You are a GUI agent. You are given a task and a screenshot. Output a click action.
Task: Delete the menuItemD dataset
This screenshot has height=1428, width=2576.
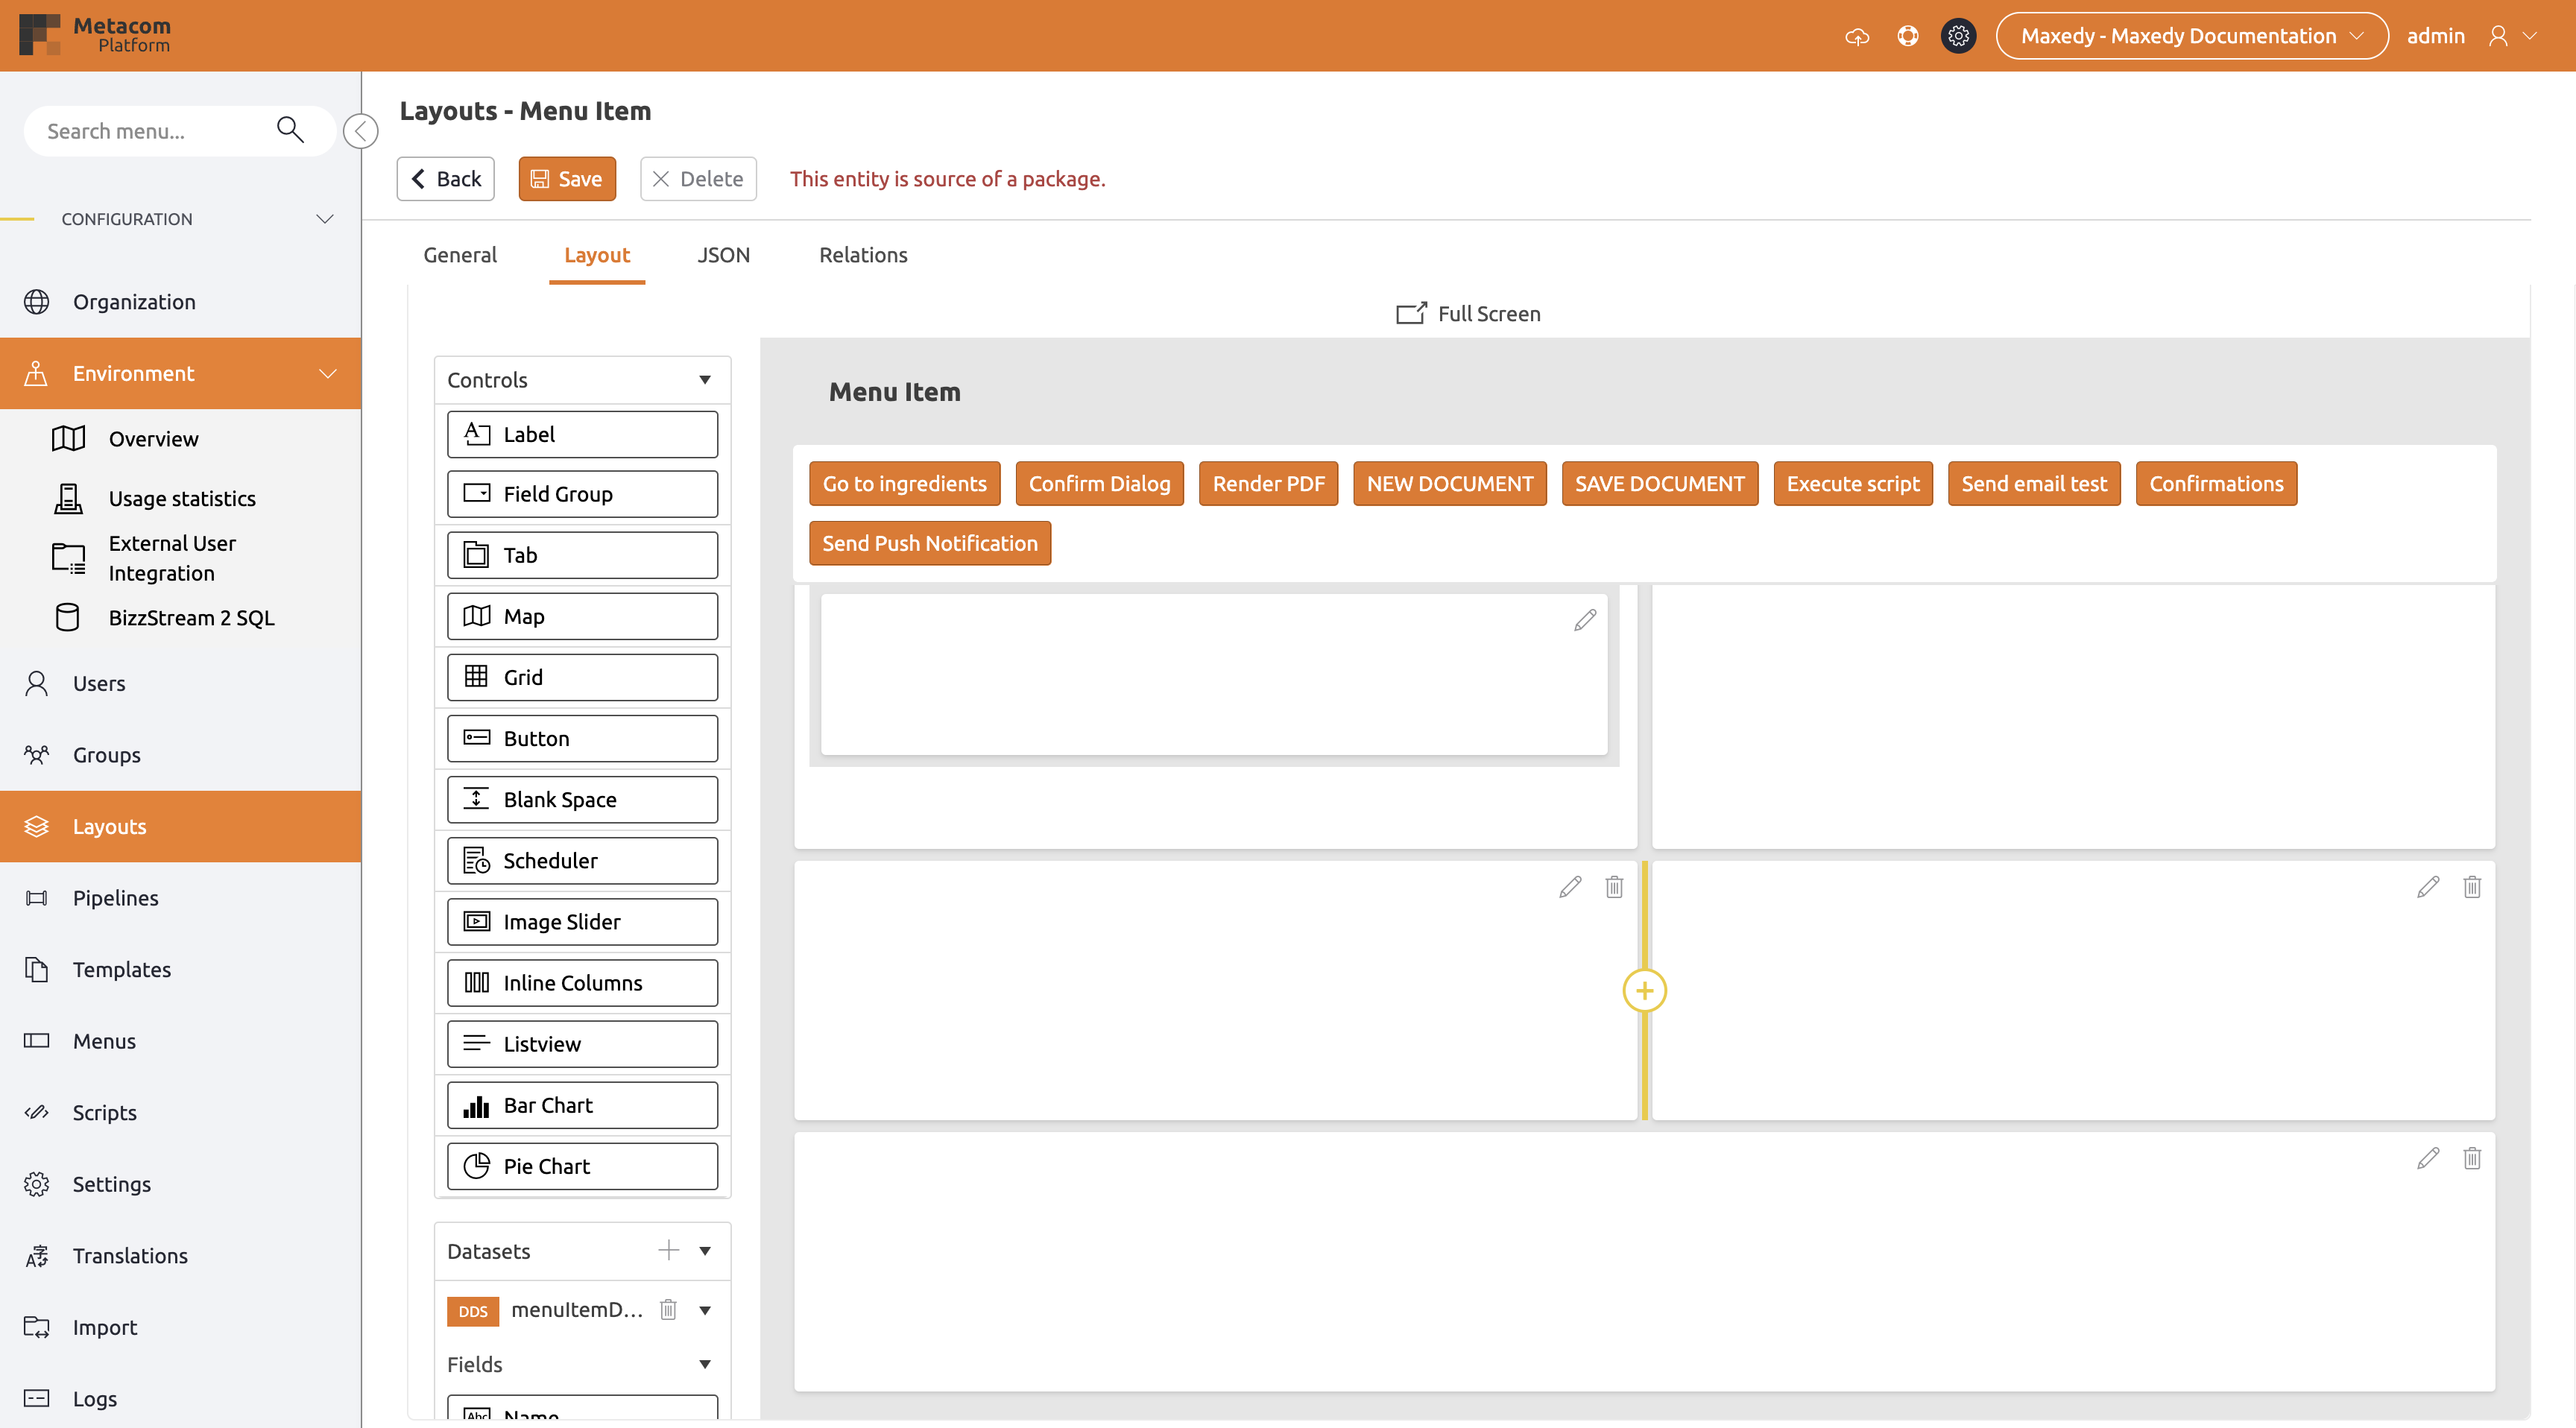point(668,1309)
